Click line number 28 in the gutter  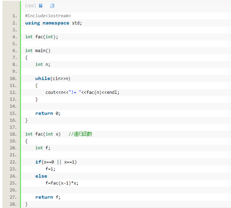(13, 204)
